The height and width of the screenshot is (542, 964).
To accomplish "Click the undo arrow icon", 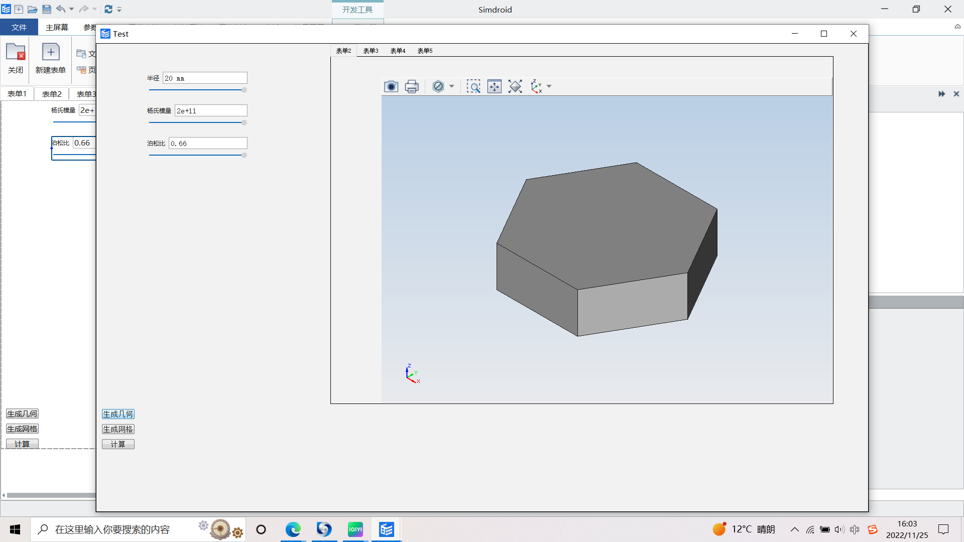I will coord(60,9).
